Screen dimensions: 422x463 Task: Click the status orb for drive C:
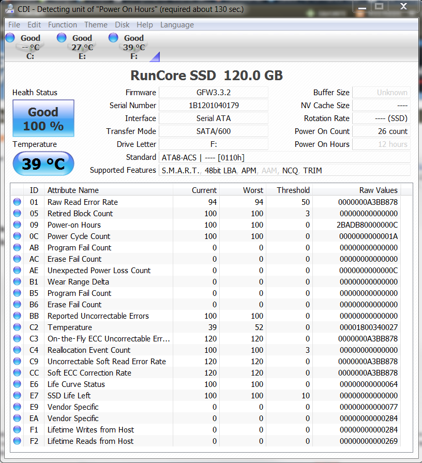(10, 37)
